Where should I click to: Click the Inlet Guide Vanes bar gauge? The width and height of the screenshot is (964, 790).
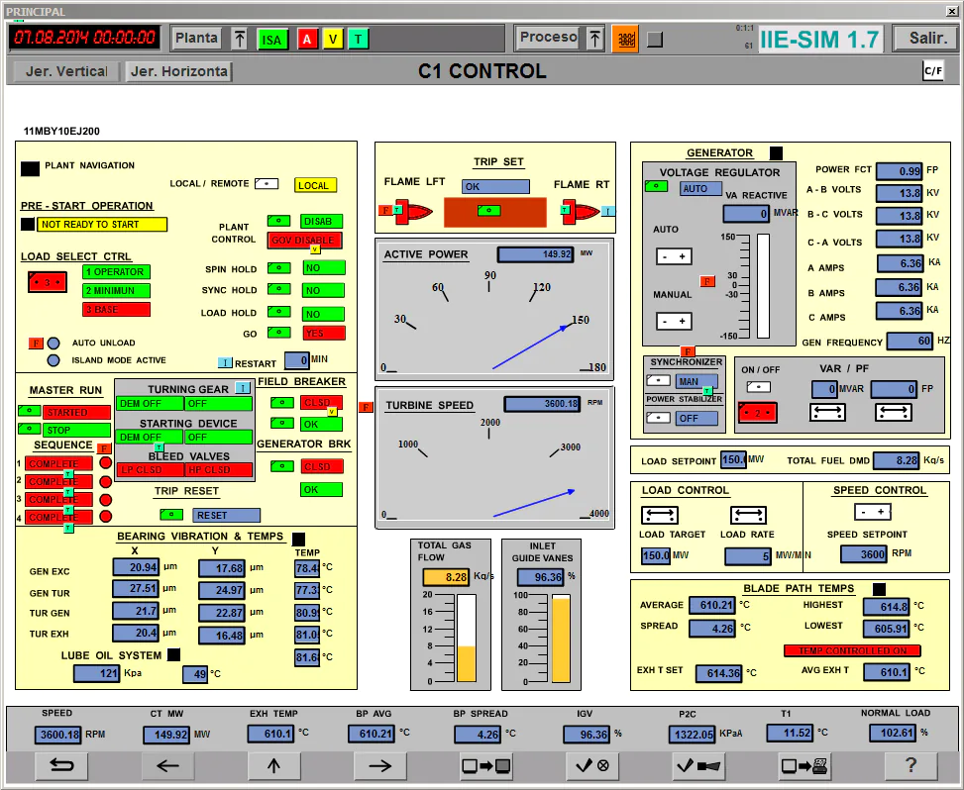coord(561,638)
